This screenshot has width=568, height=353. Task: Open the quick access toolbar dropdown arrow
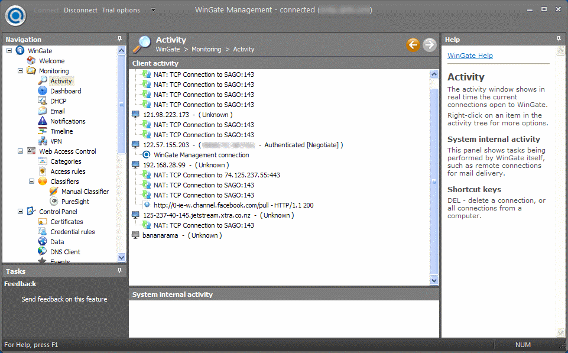pos(153,10)
